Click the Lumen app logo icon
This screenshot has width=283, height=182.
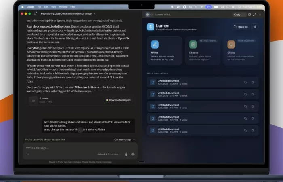tap(150, 27)
